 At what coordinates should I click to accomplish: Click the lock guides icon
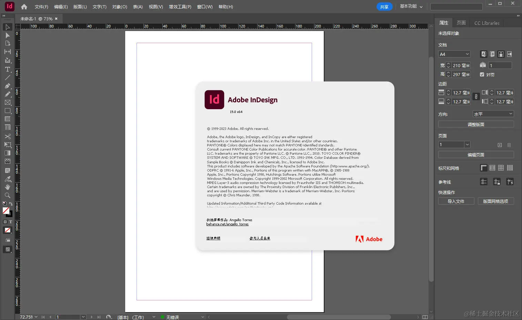(x=497, y=182)
